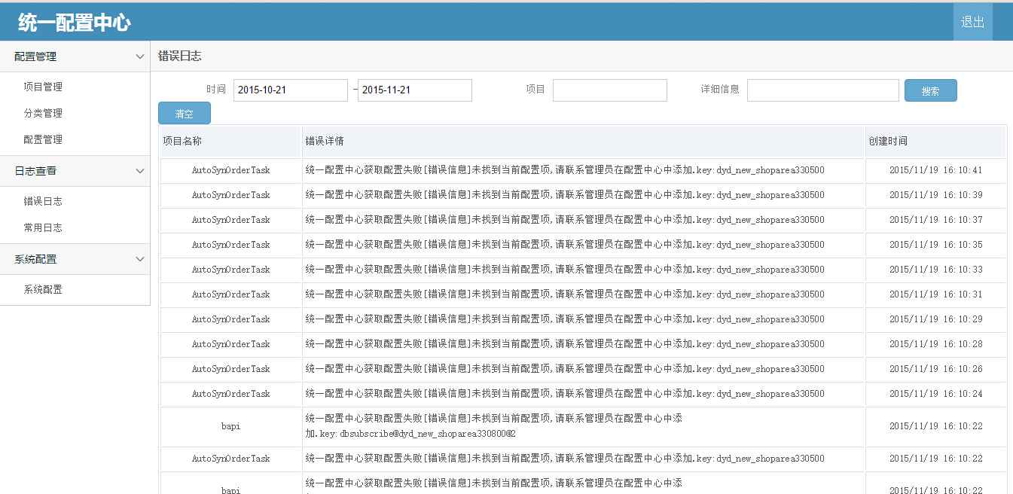Click the 统一配置中心 title
The width and height of the screenshot is (1013, 494).
coord(75,23)
